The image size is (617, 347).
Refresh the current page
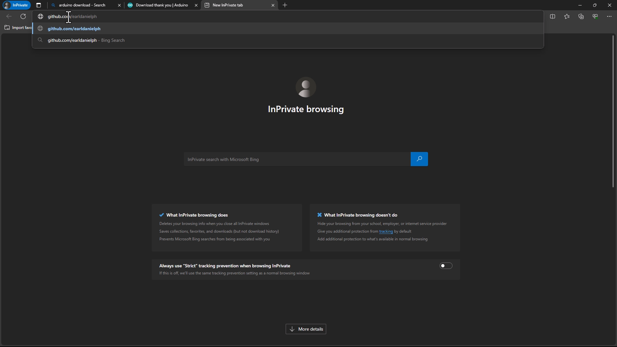23,16
